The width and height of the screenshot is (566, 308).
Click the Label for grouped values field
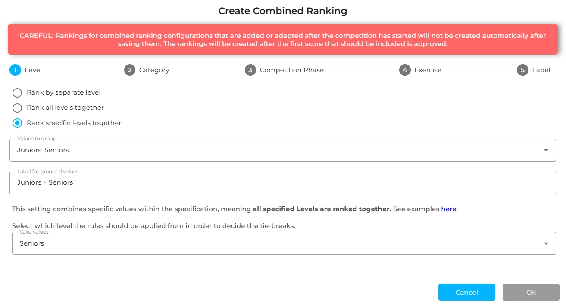click(x=283, y=183)
